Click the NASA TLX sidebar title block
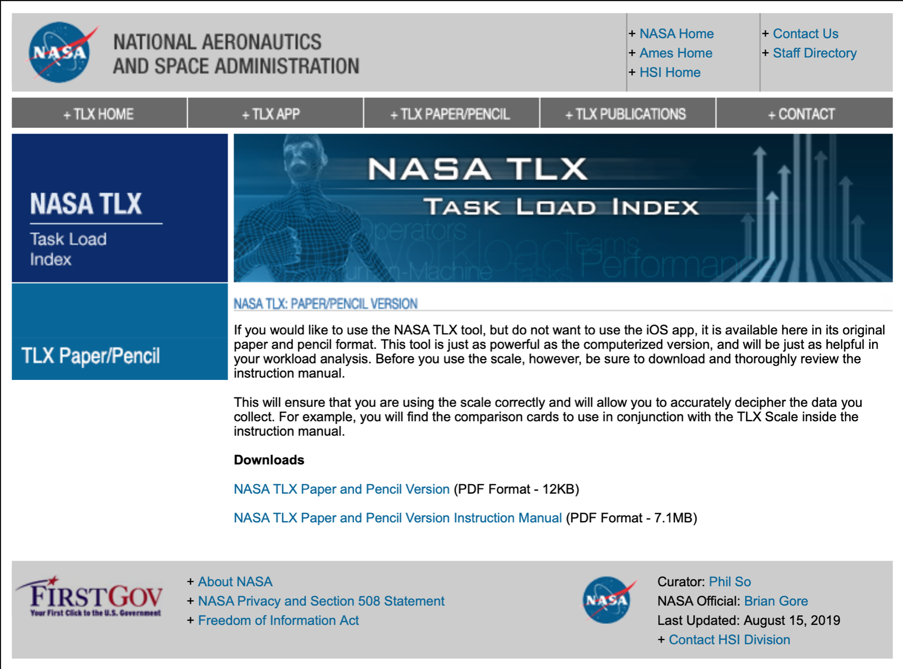This screenshot has width=903, height=669. tap(119, 208)
